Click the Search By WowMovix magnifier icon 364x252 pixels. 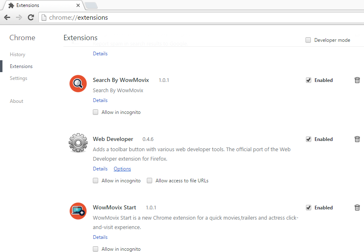pyautogui.click(x=78, y=84)
